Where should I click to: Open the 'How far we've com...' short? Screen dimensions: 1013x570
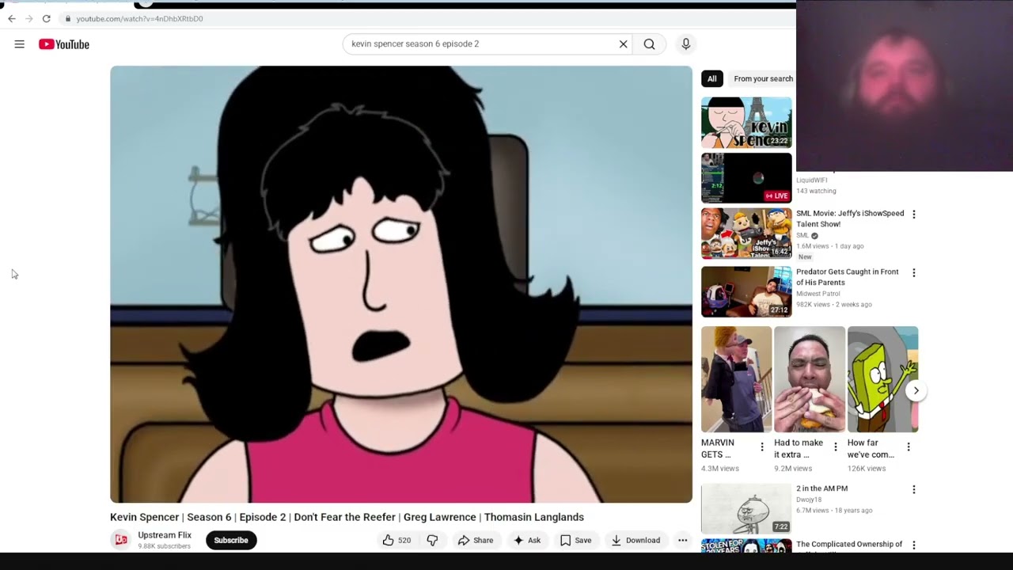882,379
